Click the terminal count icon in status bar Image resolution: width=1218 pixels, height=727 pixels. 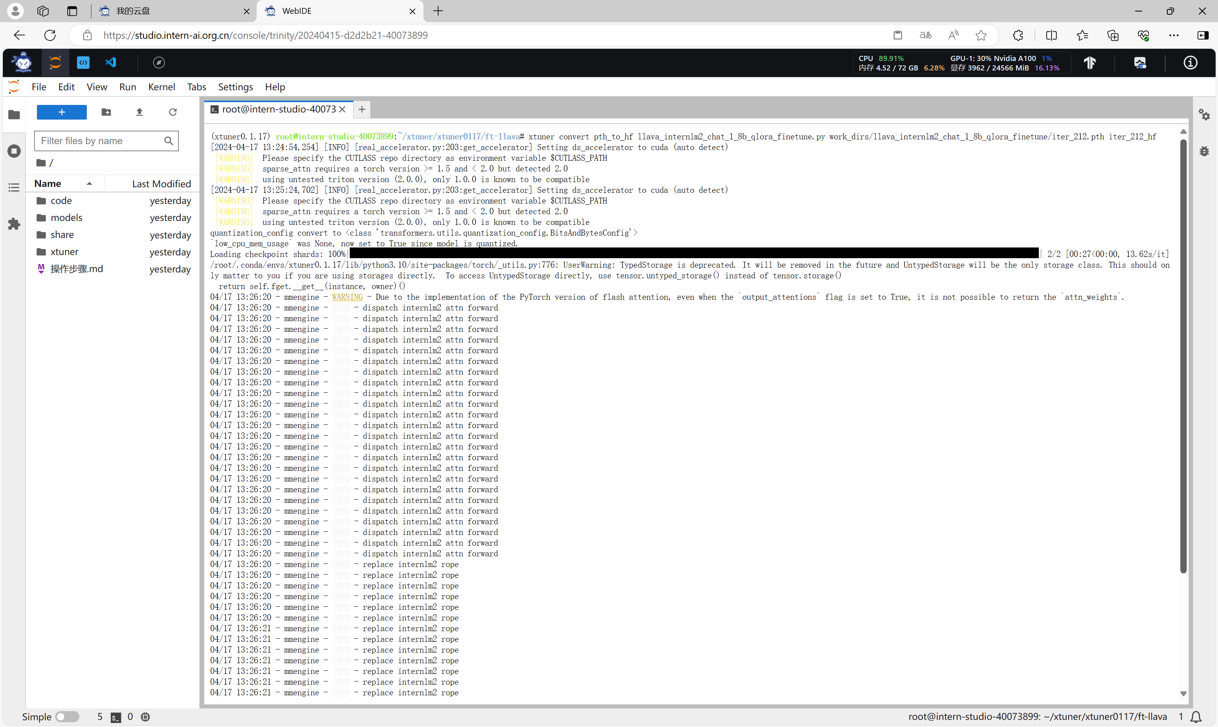116,717
